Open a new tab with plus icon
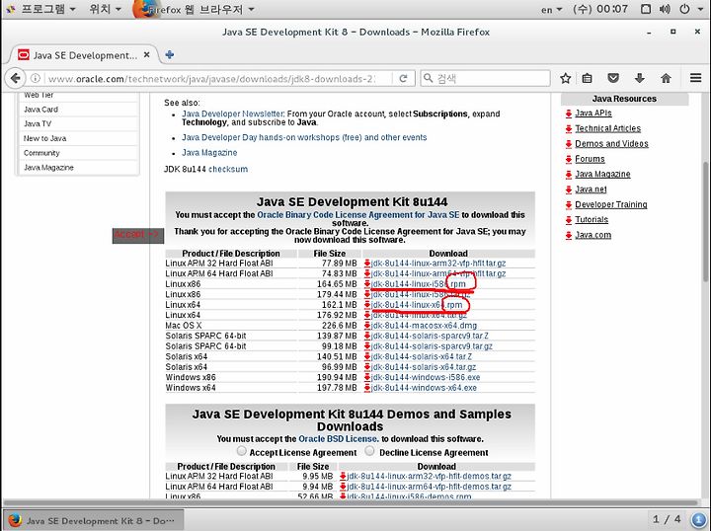 [170, 55]
